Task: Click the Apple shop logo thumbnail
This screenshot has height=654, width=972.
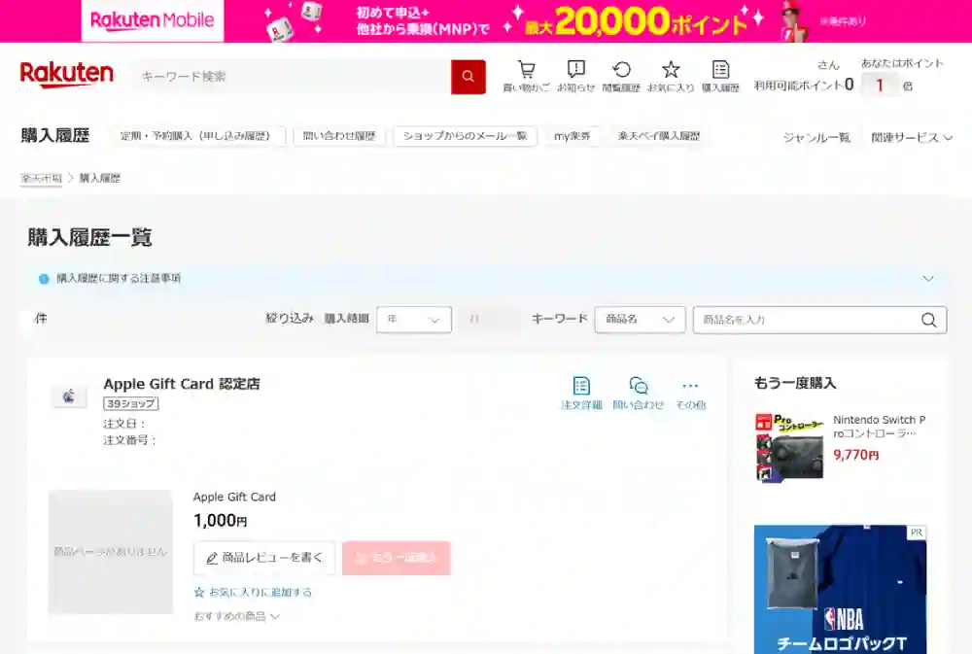Action: coord(69,396)
